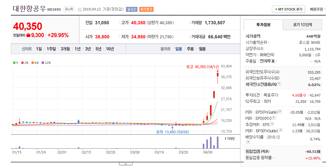The height and width of the screenshot is (167, 330).
Task: Click the 거래대금 value 66,640 백만
Action: [219, 37]
